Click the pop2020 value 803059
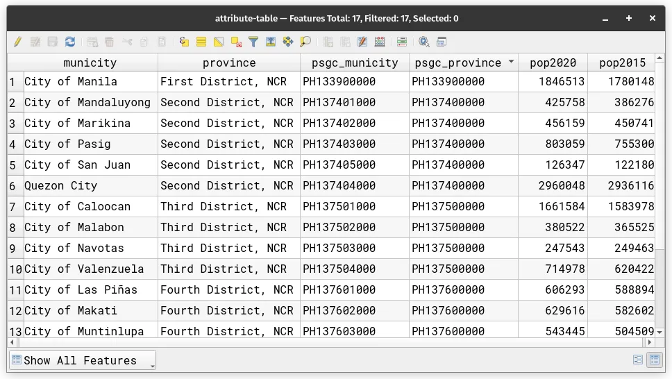Image resolution: width=672 pixels, height=379 pixels. coord(553,144)
